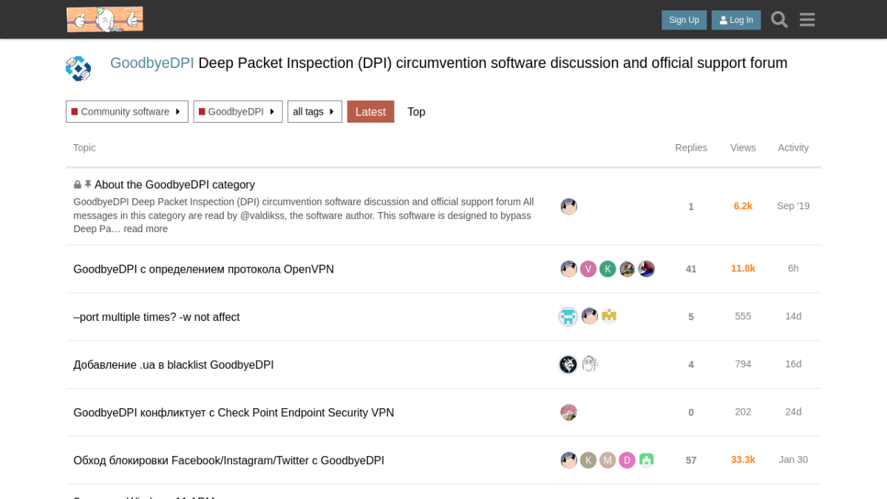Click 202 views in Check Point row

coord(743,412)
